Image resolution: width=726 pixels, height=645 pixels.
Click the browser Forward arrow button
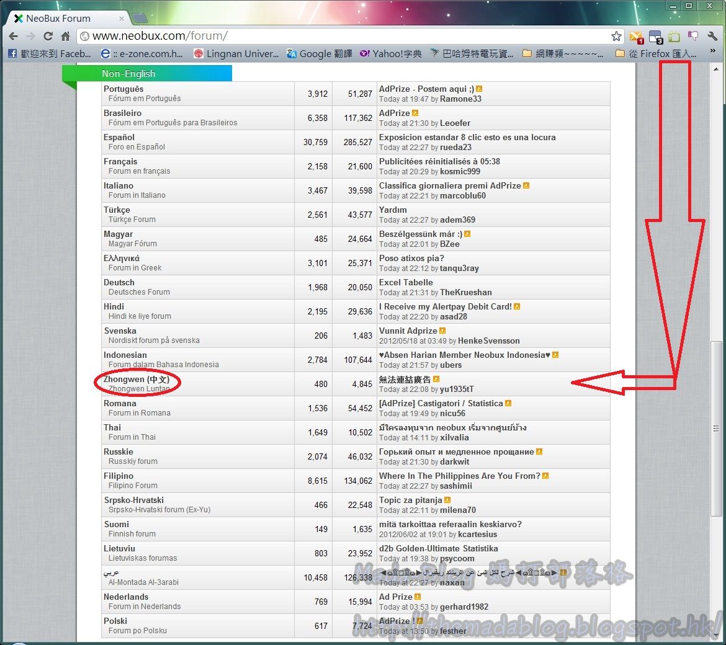point(30,36)
